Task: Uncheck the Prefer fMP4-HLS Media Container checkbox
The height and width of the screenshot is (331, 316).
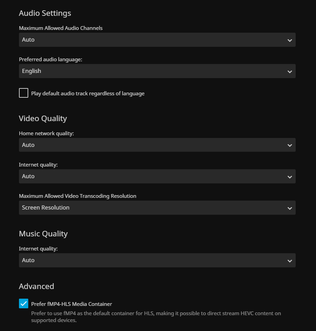Action: pyautogui.click(x=23, y=304)
